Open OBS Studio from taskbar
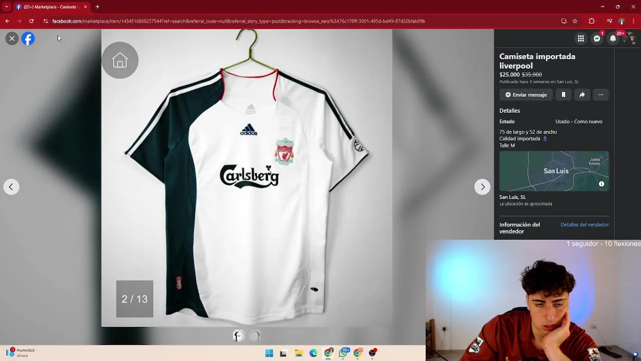The height and width of the screenshot is (361, 641). point(373,353)
